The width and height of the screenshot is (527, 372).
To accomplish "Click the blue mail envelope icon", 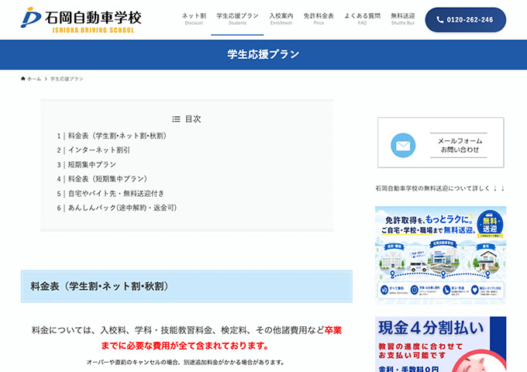I will point(403,145).
